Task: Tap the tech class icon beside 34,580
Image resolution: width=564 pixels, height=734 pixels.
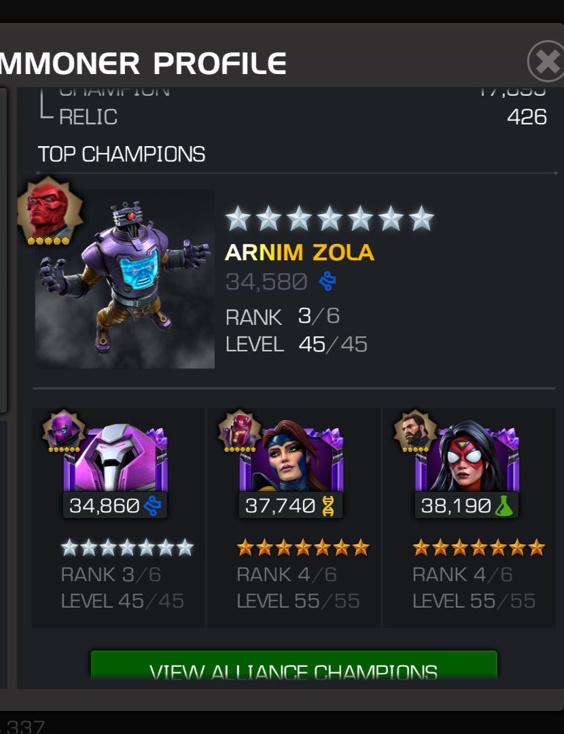Action: pos(327,281)
